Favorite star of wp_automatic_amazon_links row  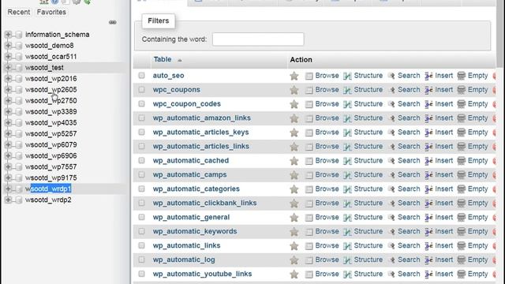(294, 118)
